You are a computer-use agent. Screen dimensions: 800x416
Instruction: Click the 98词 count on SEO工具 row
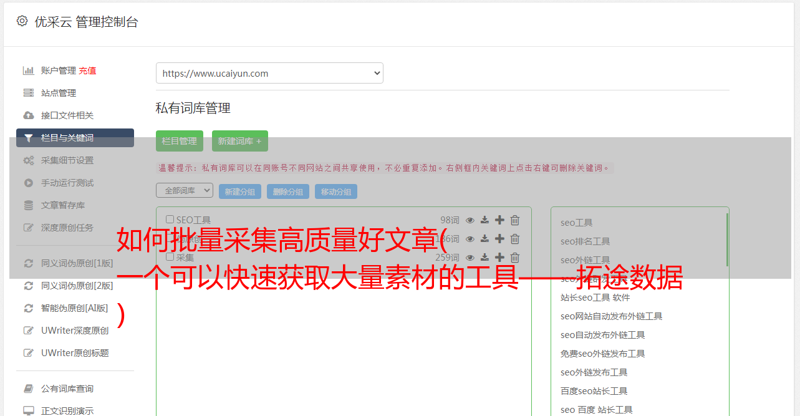coord(450,220)
